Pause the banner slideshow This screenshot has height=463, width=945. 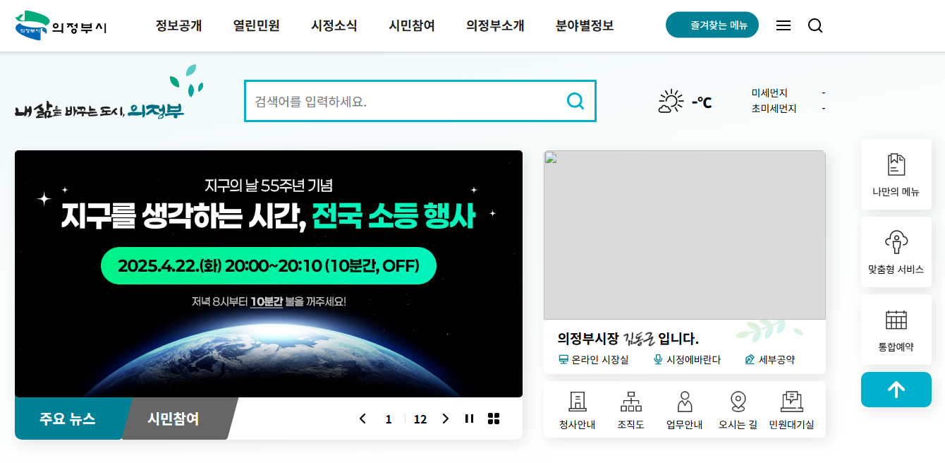pyautogui.click(x=469, y=419)
